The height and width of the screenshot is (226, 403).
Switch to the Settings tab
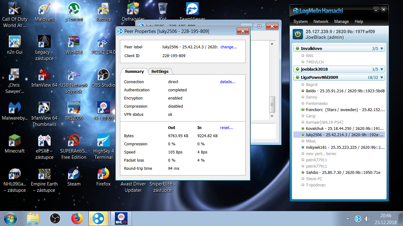pos(160,72)
